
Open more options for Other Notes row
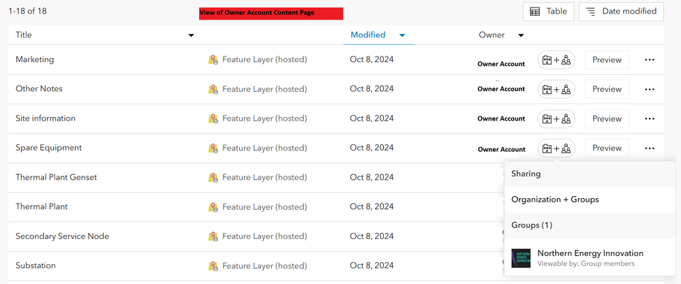(x=650, y=89)
